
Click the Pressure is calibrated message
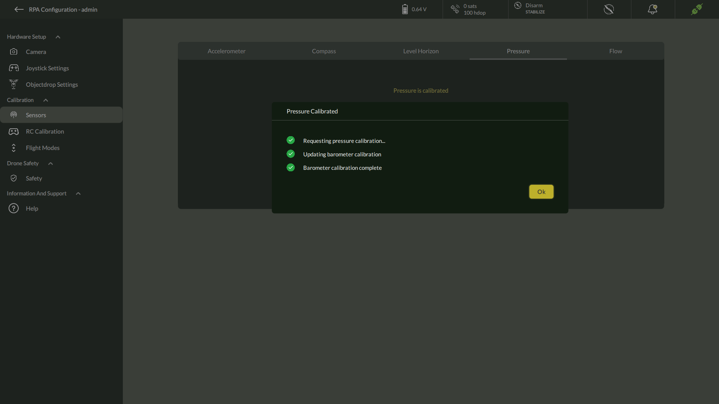421,91
